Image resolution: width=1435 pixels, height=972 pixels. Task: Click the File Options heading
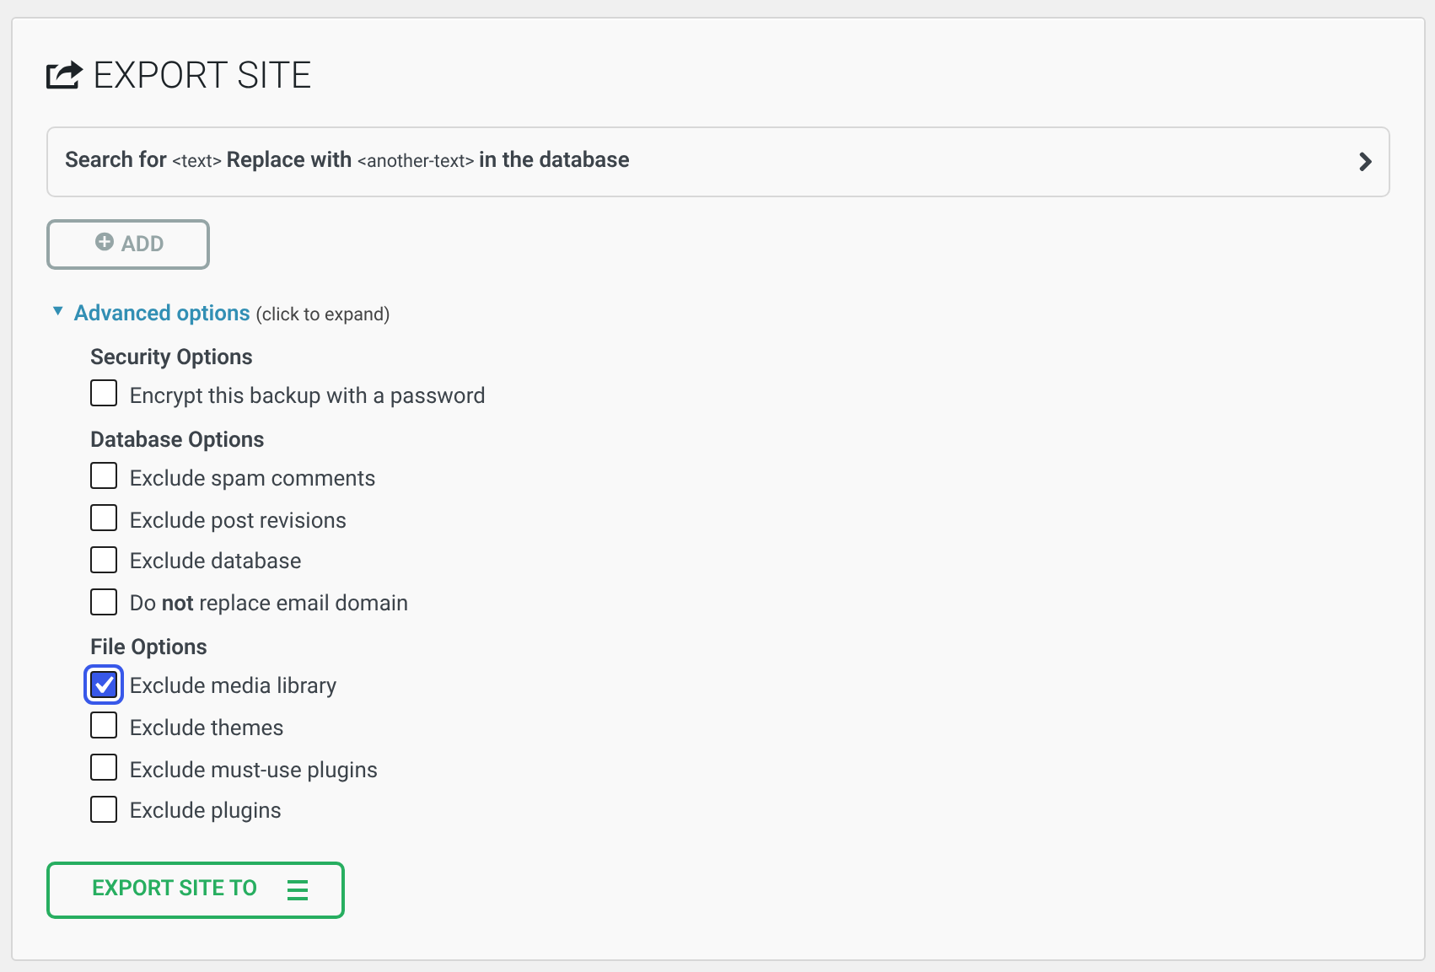(148, 647)
